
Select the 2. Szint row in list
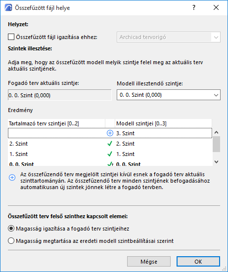[x=110, y=144]
